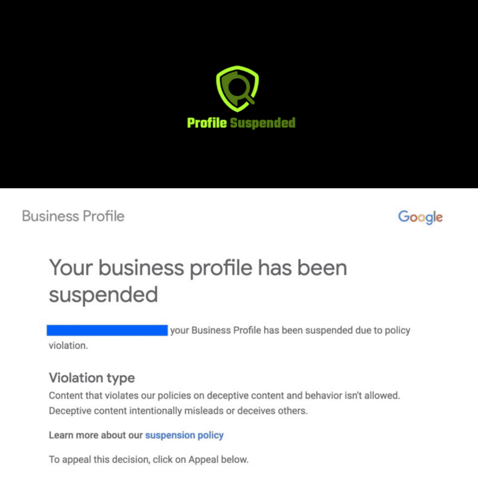Click the multicolored 'G' of the Google logo
478x478 pixels.
point(403,217)
